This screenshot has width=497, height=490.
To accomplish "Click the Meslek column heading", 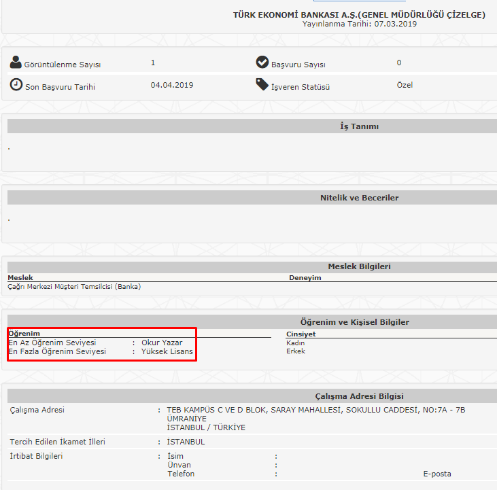I will [x=20, y=278].
